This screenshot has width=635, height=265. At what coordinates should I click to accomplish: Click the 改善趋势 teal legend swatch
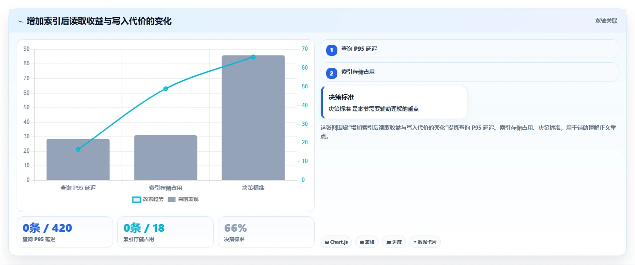[x=136, y=200]
